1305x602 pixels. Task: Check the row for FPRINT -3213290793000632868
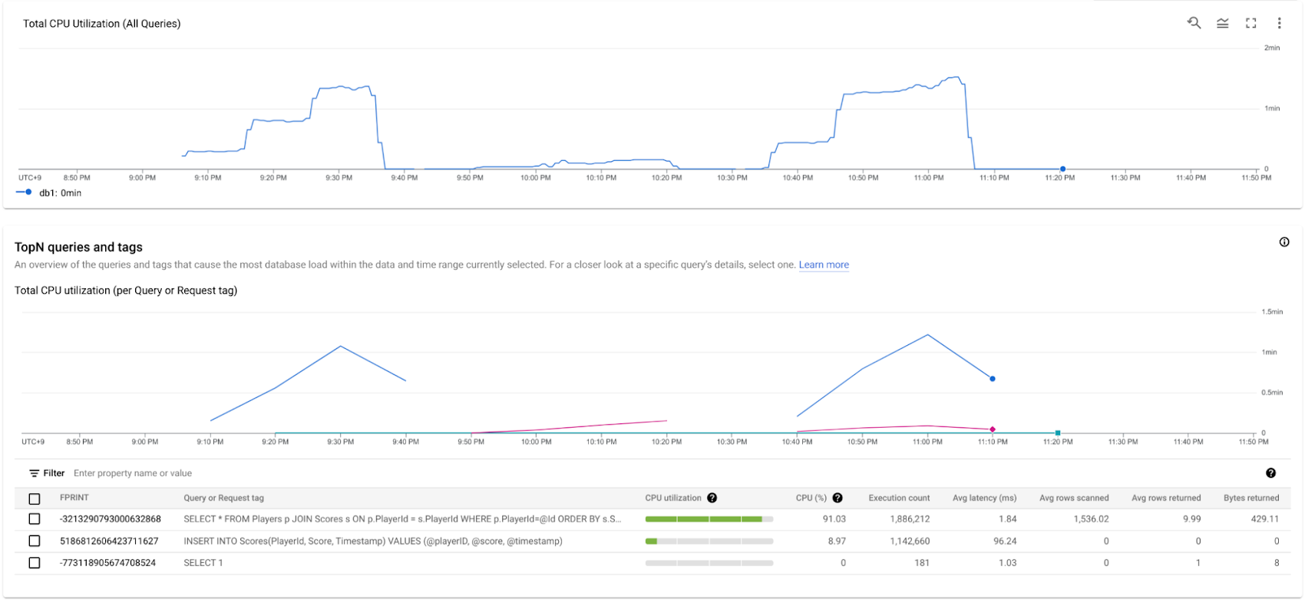[x=35, y=519]
